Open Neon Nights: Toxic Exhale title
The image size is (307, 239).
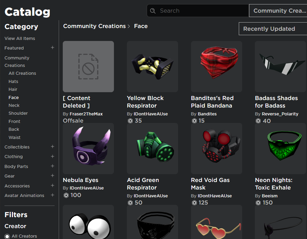pyautogui.click(x=274, y=184)
